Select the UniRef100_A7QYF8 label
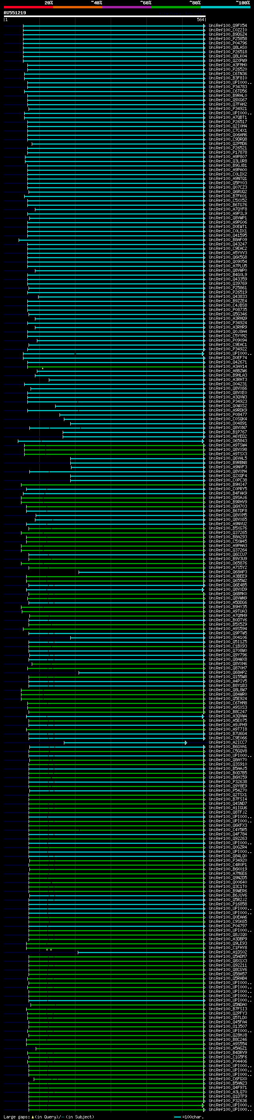 (228, 209)
